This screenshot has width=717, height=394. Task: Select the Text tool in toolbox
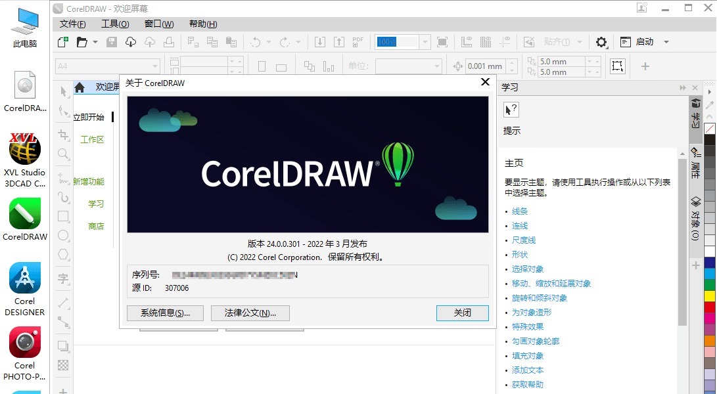click(x=63, y=278)
